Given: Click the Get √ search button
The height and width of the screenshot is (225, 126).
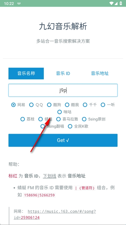Looking at the screenshot, I should (x=63, y=140).
